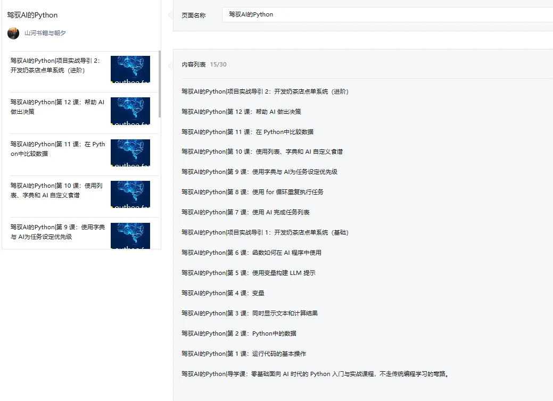The image size is (553, 401).
Task: Select list row 第 1 课：运行代码的基本操作
Action: (244, 354)
